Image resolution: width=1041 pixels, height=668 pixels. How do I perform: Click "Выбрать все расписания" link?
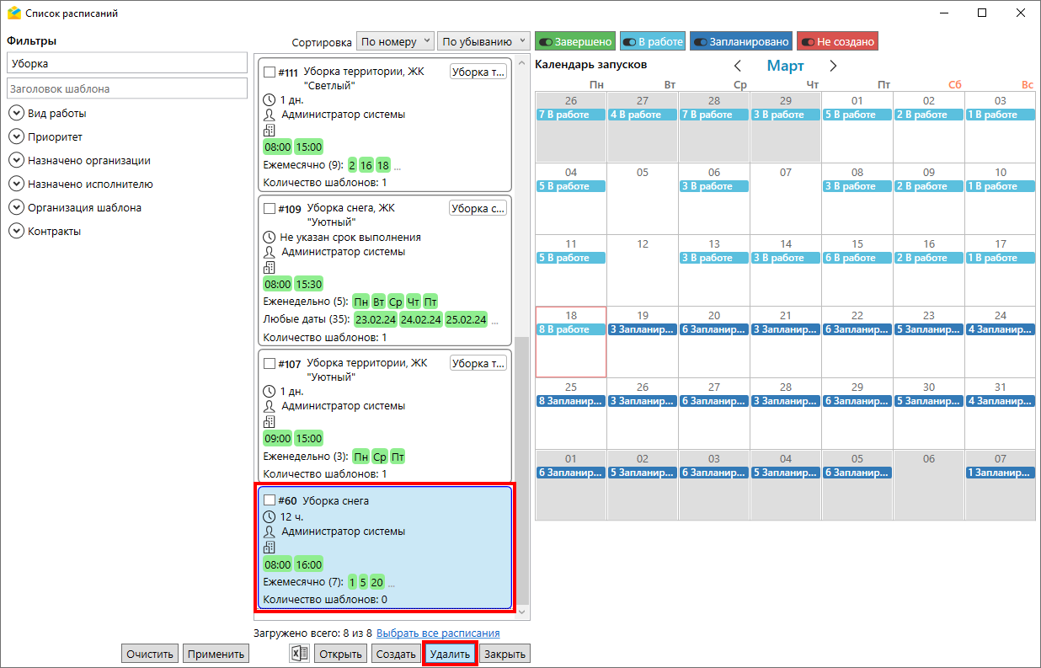[x=438, y=633]
